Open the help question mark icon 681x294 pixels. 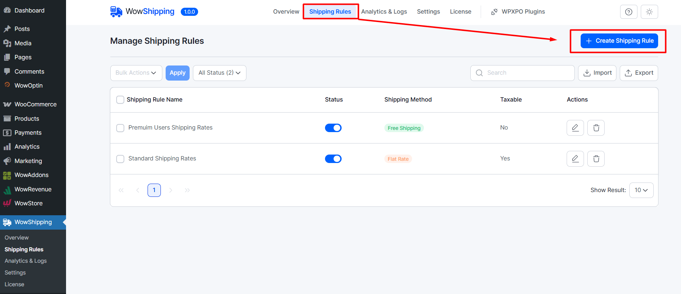629,12
